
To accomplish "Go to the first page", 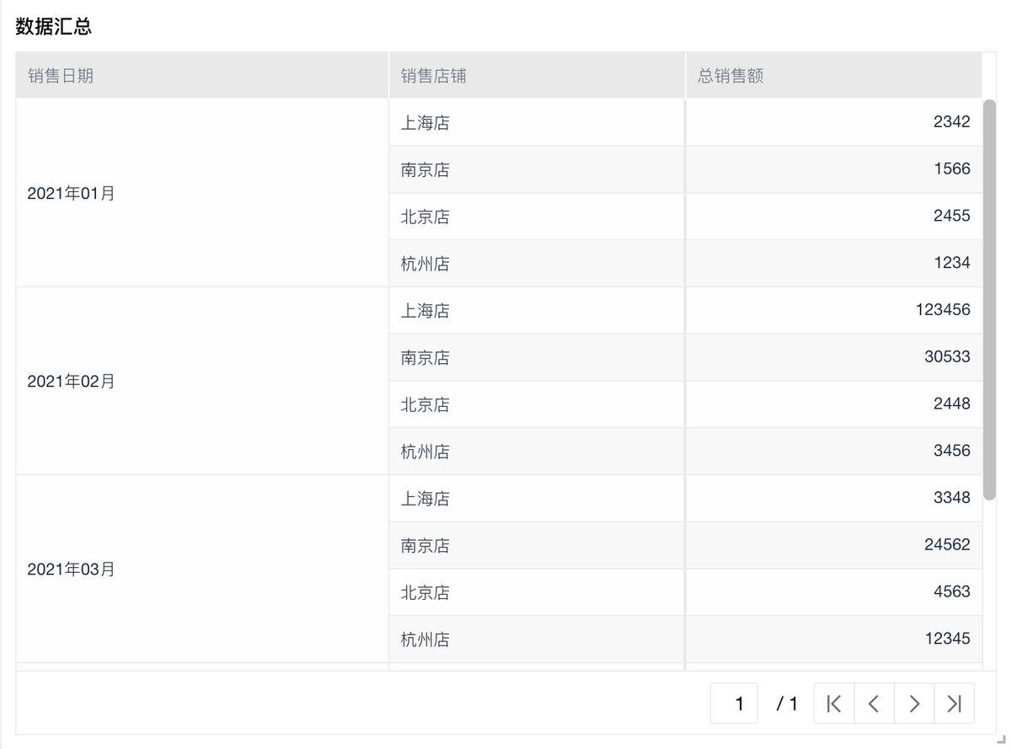I will click(834, 704).
